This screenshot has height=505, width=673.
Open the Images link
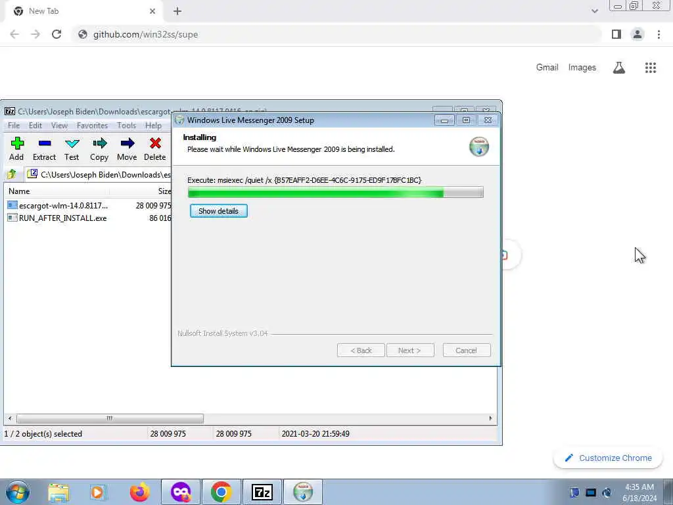point(582,68)
